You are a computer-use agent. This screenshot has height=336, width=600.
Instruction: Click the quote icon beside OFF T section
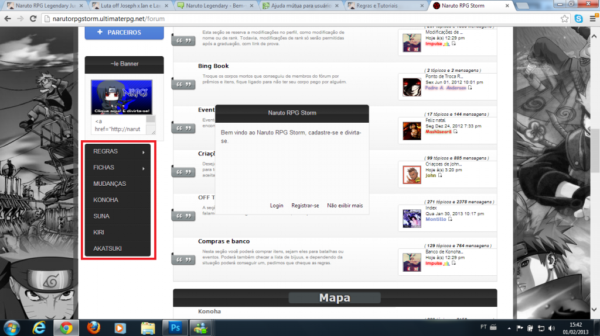tap(183, 216)
